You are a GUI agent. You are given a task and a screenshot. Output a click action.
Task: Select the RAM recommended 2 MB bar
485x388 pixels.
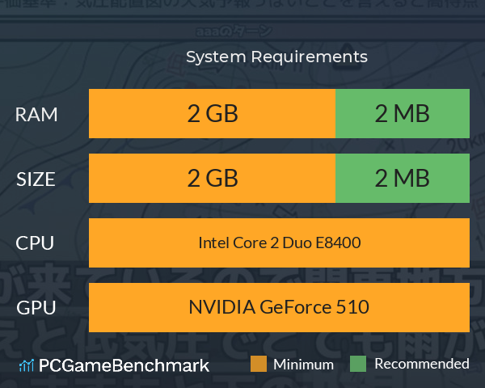click(x=403, y=113)
